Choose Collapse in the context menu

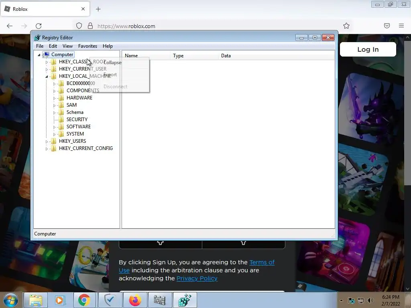tap(113, 63)
